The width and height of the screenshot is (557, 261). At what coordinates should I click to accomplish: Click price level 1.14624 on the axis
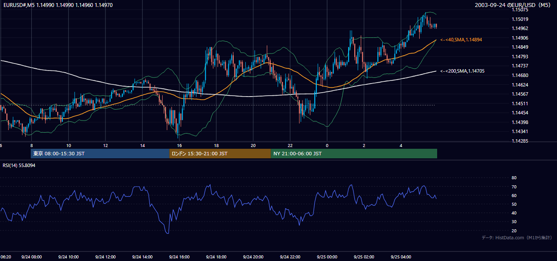520,85
